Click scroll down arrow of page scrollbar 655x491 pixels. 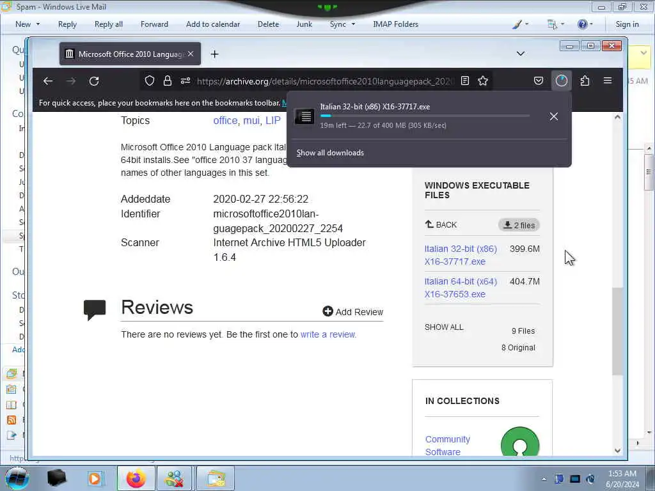click(x=617, y=451)
